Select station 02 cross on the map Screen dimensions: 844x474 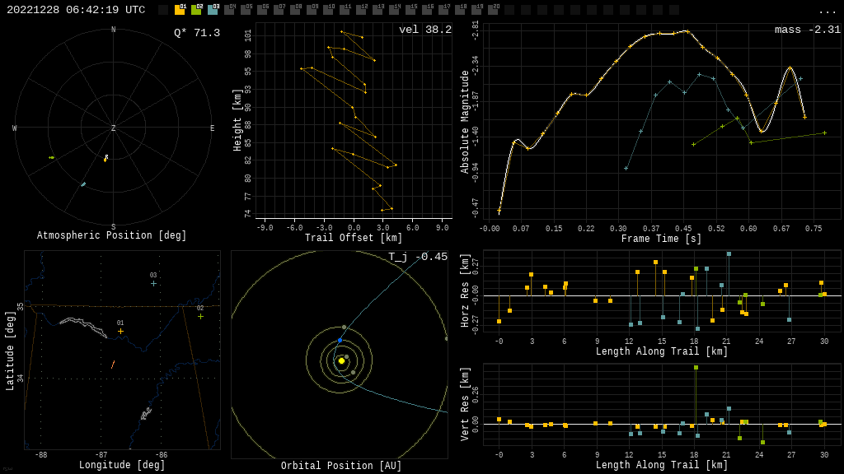(200, 317)
